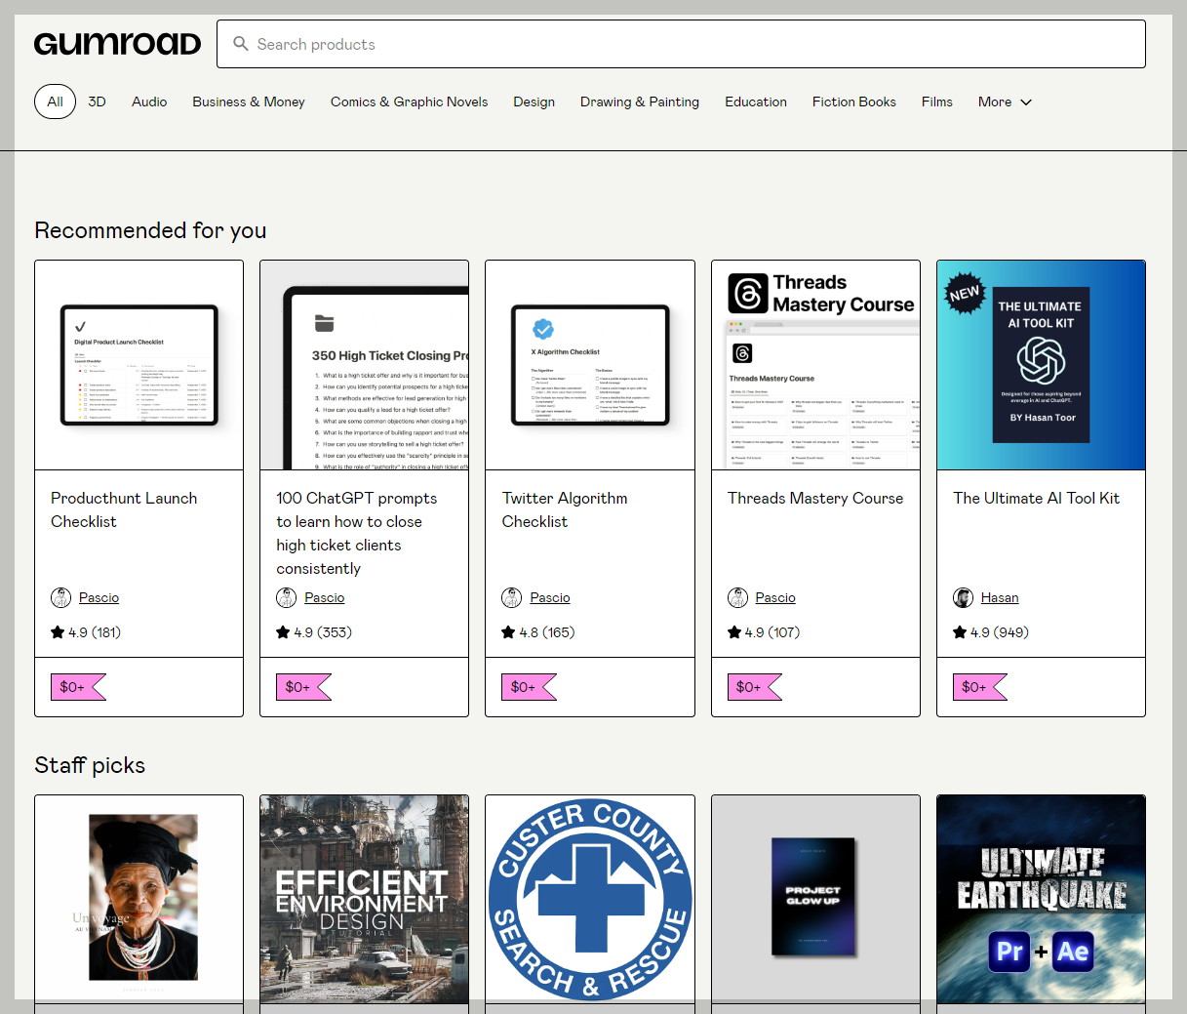Click star rating 4.9 (949)
The width and height of the screenshot is (1187, 1014).
(x=991, y=632)
